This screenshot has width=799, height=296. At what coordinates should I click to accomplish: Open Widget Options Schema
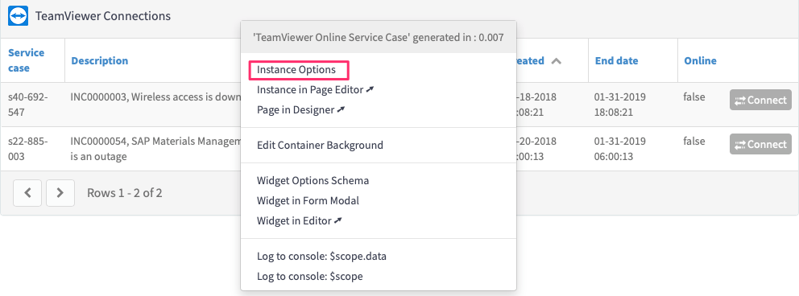(313, 180)
